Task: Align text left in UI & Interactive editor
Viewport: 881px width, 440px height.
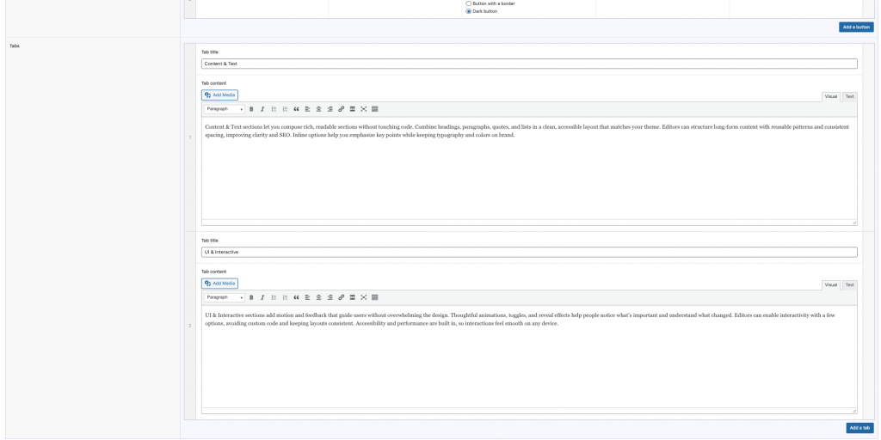Action: click(x=307, y=297)
